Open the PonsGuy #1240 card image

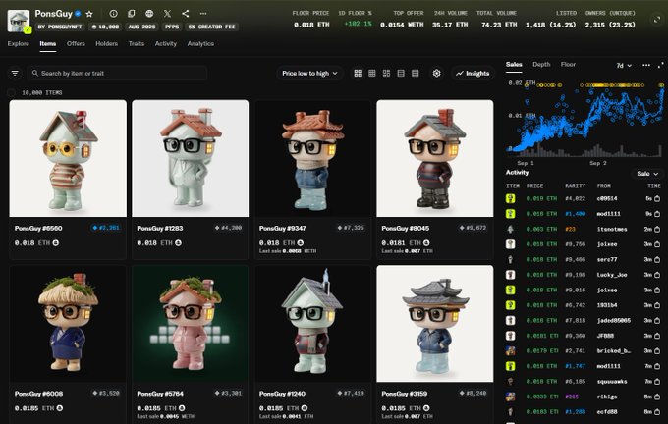coord(312,324)
